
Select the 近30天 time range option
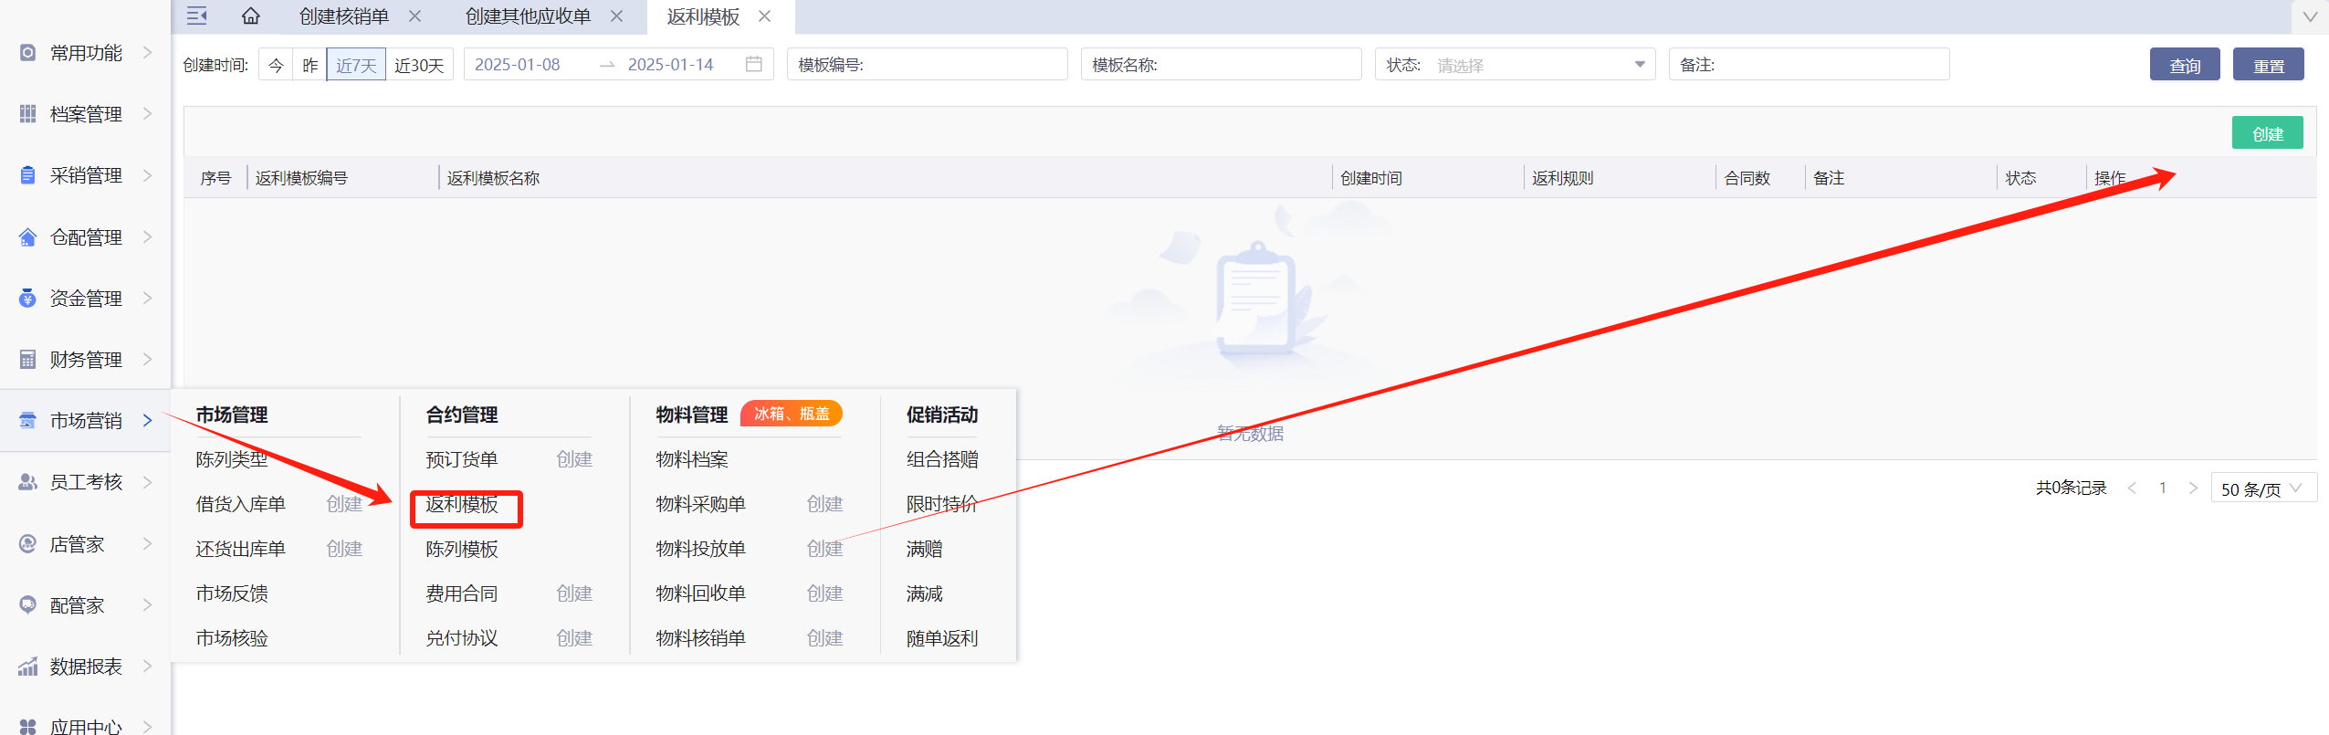pos(419,65)
